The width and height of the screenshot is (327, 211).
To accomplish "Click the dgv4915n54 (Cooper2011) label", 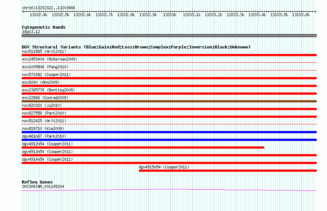I will [x=164, y=167].
